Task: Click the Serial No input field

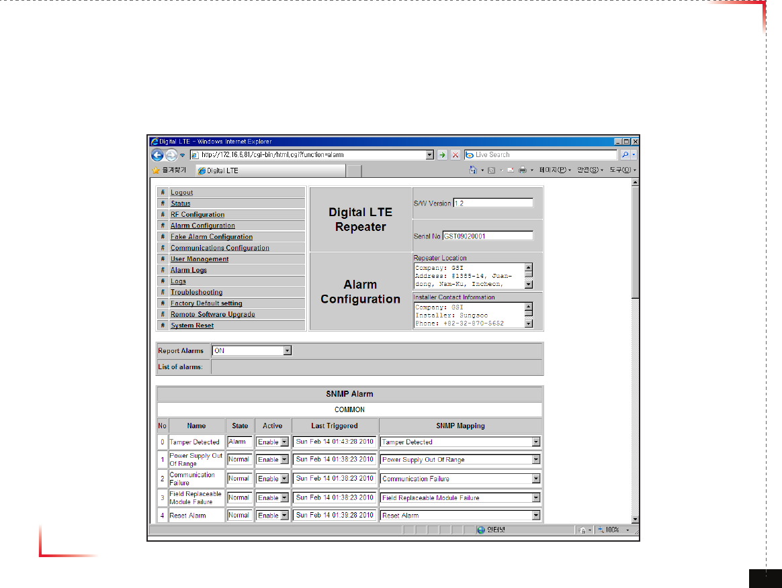Action: pos(488,236)
